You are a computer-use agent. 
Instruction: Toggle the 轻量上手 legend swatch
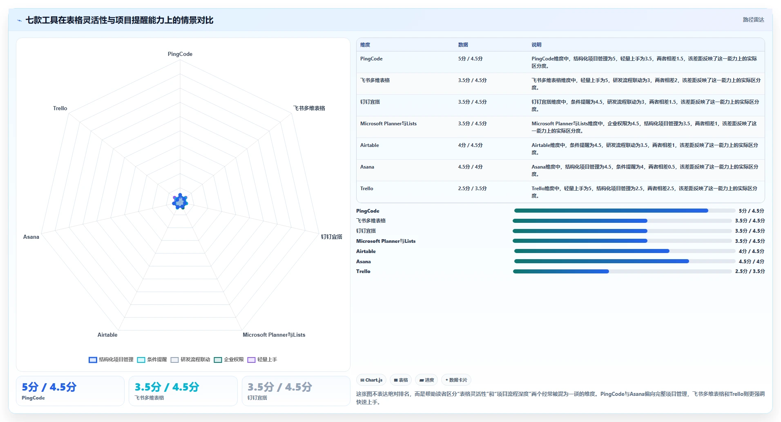251,360
